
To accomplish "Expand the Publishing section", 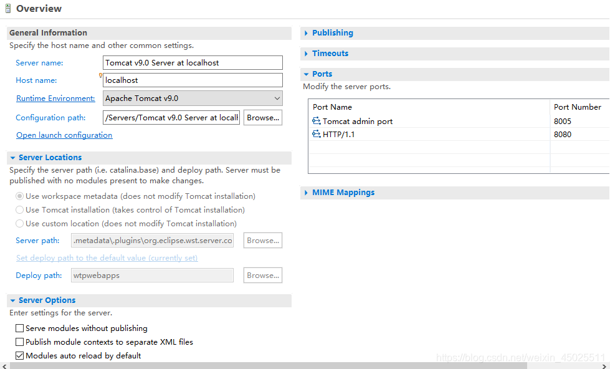I will (306, 33).
